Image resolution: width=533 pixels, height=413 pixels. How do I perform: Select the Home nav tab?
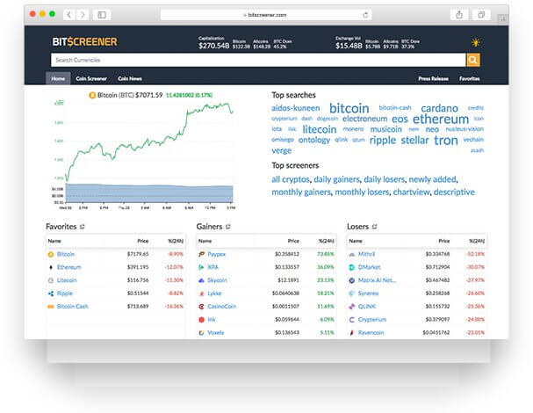[x=58, y=78]
